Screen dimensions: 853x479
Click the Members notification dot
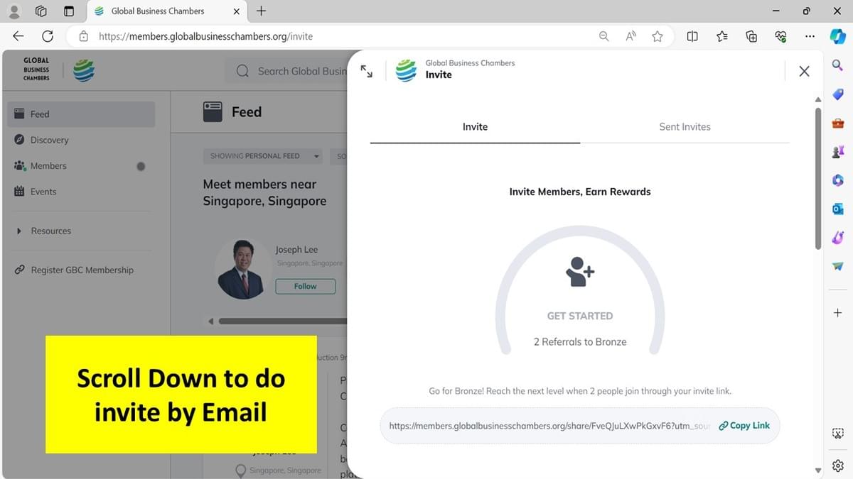click(141, 166)
